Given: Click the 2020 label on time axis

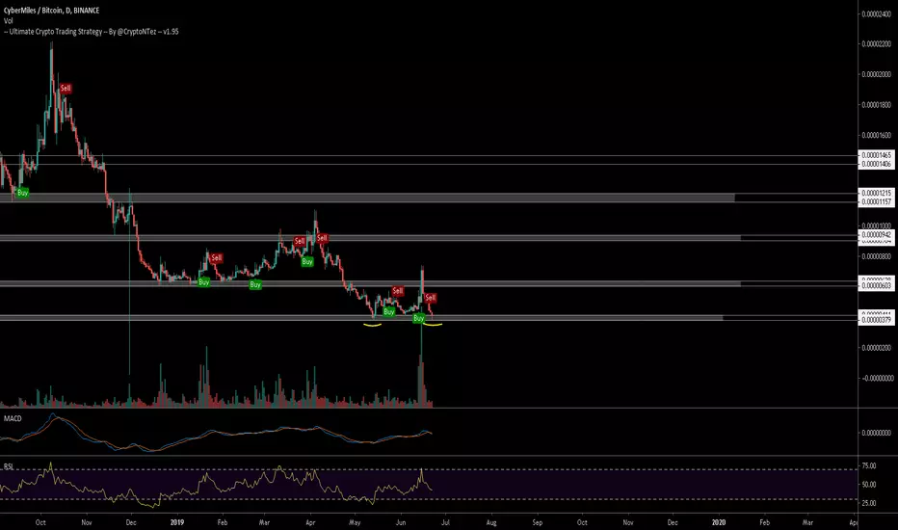Looking at the screenshot, I should pyautogui.click(x=719, y=521).
